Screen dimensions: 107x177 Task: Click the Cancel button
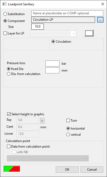[92, 169]
